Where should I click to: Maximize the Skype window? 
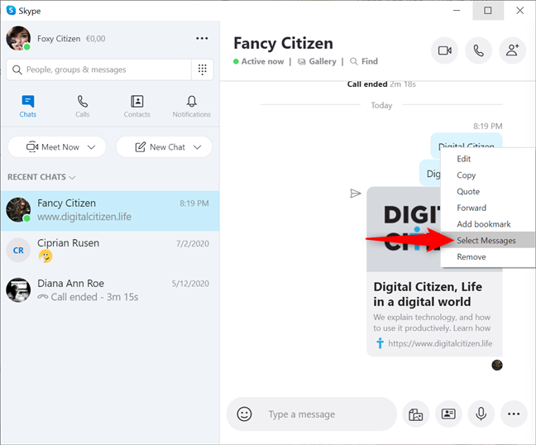click(488, 11)
